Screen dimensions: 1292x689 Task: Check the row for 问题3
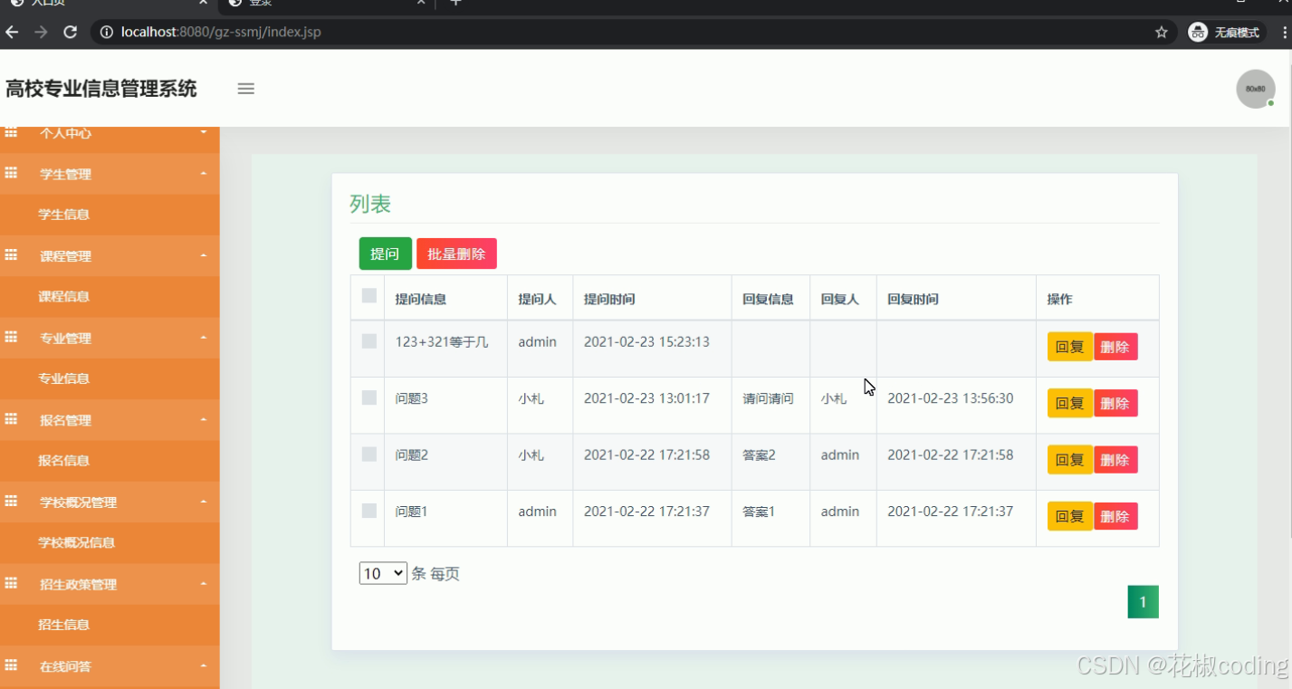368,397
